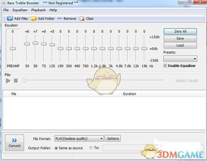Click the 4.8k band slider handle
207x161 pixels.
[x=119, y=49]
